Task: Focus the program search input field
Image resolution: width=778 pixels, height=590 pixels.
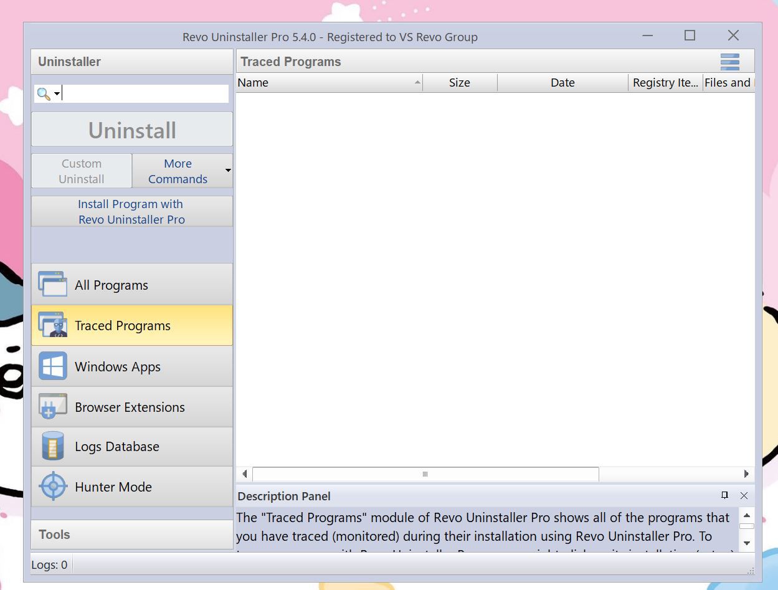Action: click(145, 94)
